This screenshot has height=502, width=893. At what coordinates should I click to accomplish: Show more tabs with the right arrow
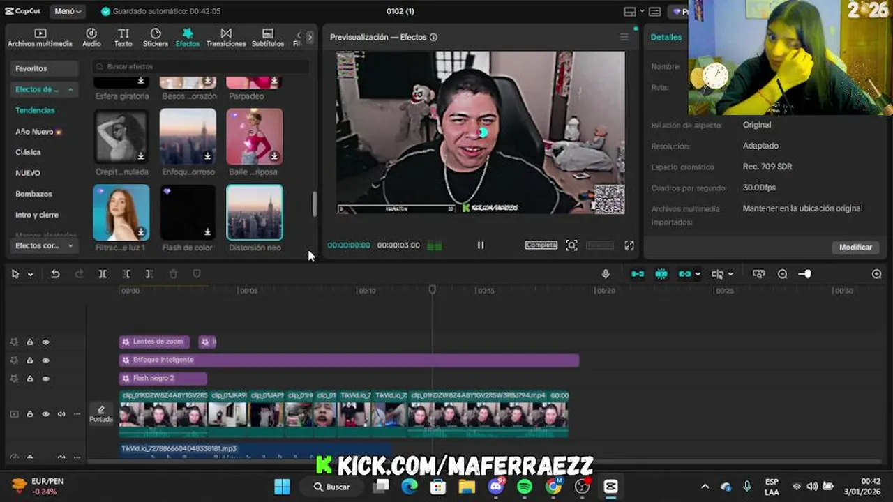tap(310, 38)
